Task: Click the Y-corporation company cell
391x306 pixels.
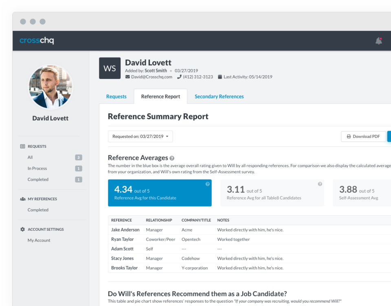Action: point(195,268)
